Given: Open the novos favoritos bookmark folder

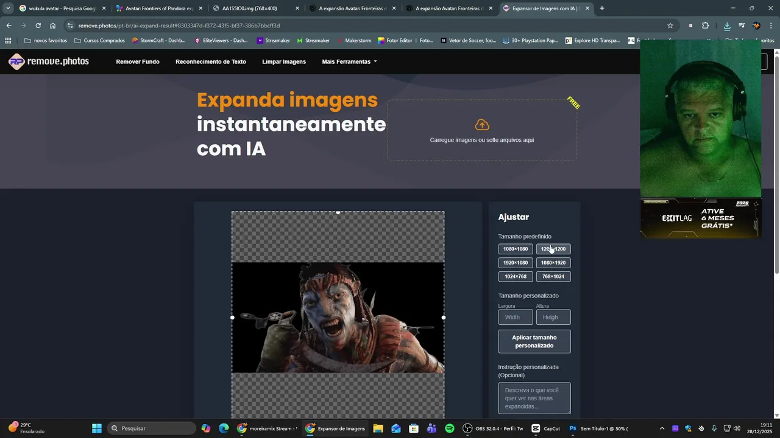Looking at the screenshot, I should 46,41.
